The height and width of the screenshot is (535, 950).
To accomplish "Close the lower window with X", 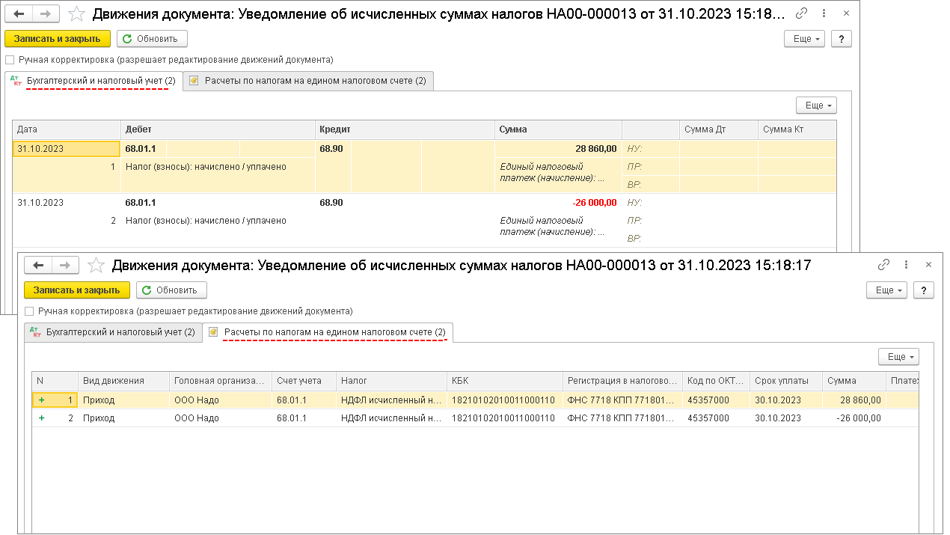I will click(x=928, y=265).
